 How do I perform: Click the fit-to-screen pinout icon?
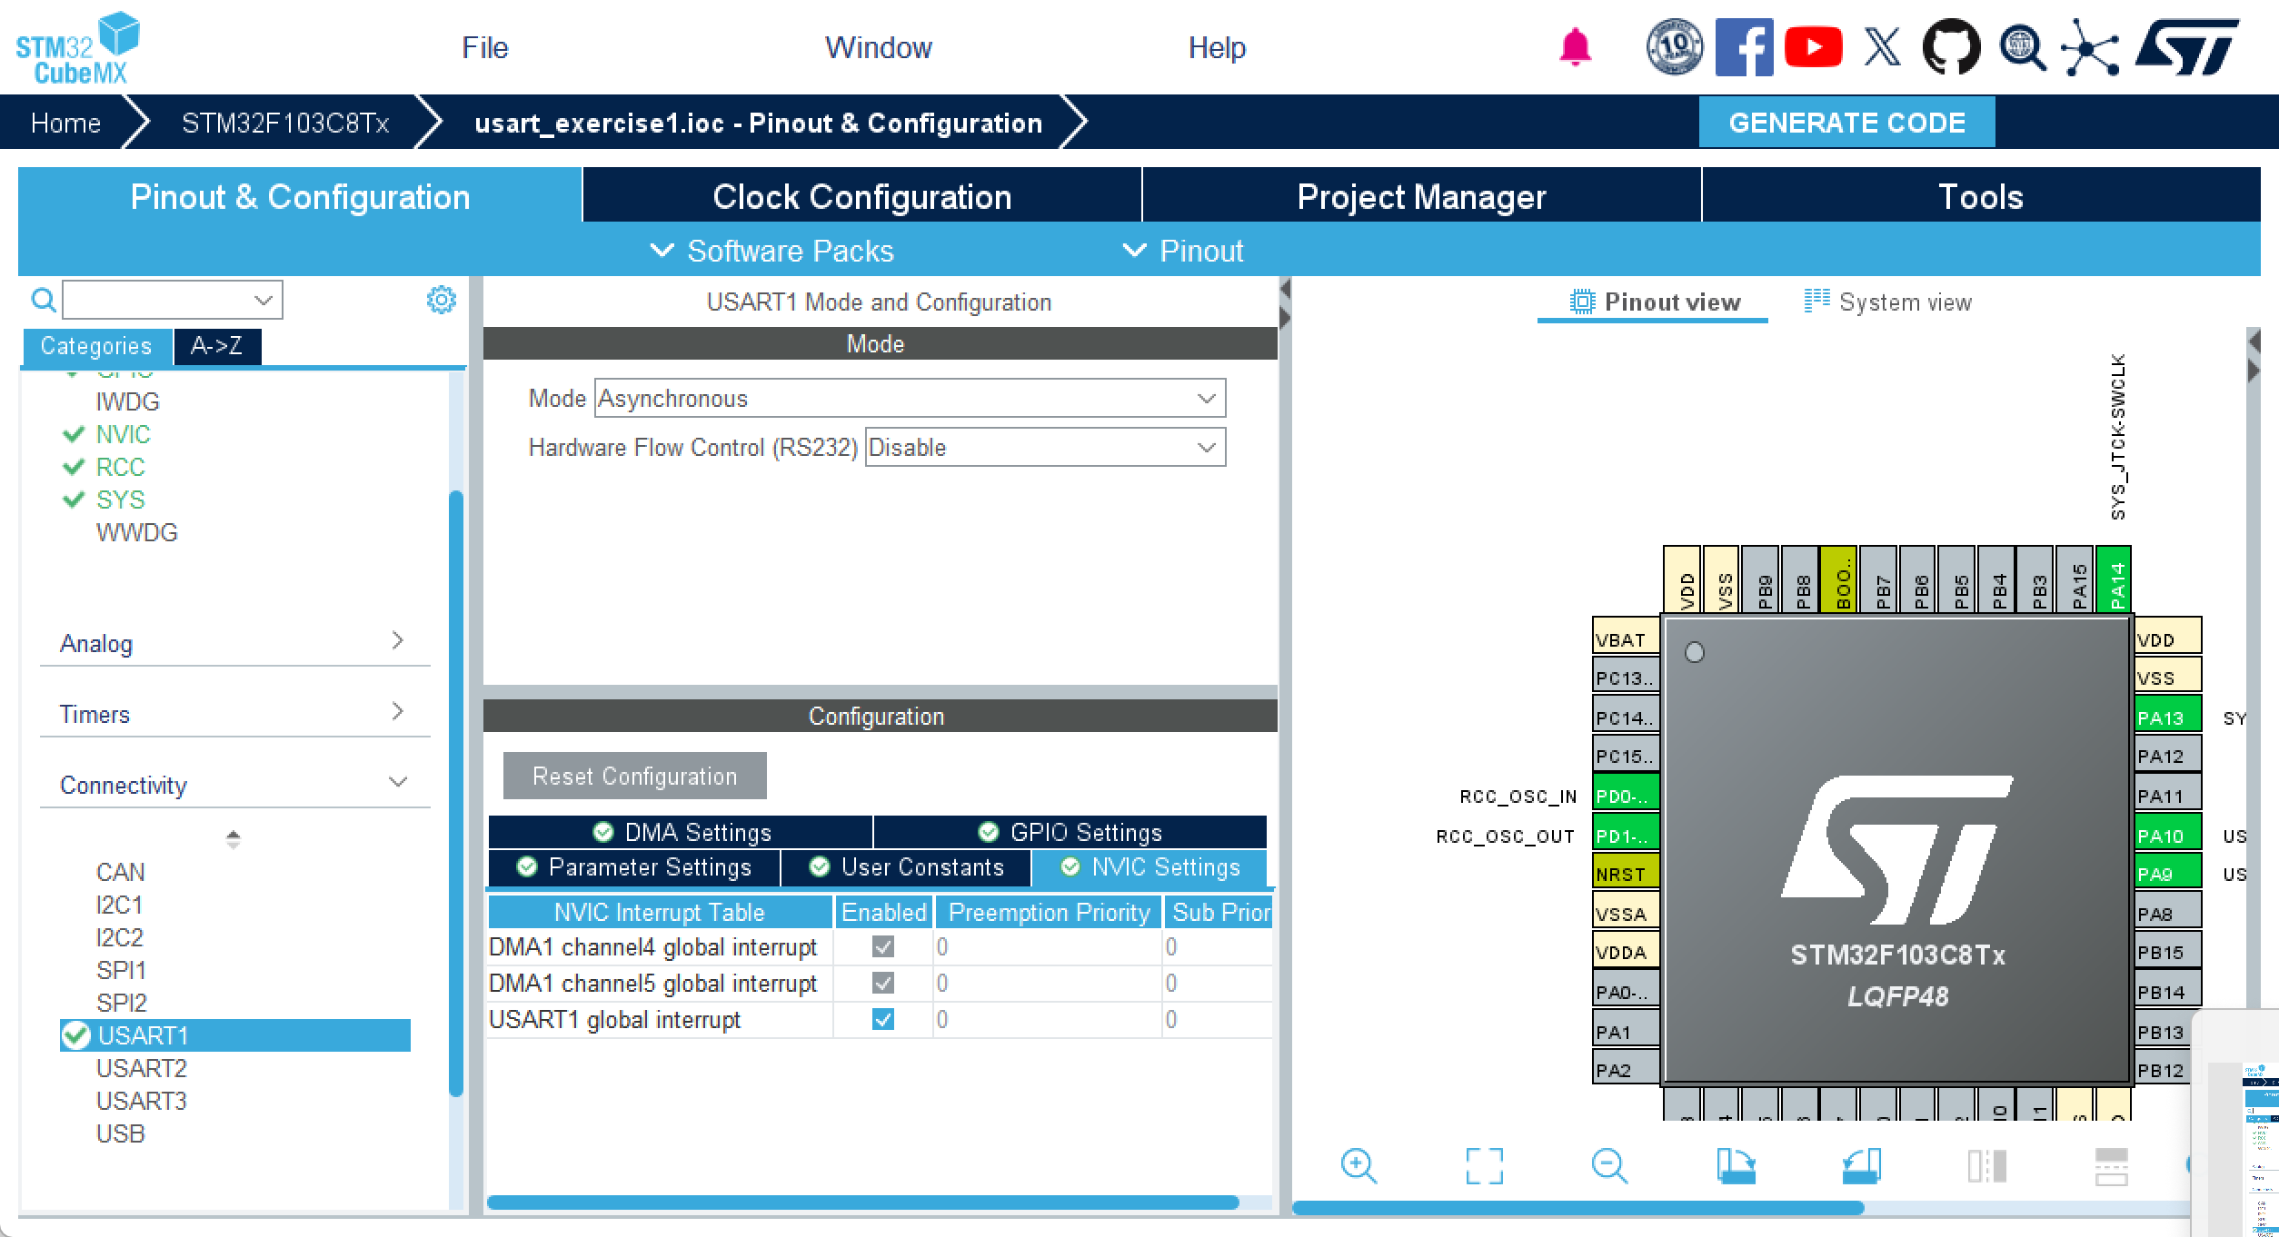coord(1484,1165)
